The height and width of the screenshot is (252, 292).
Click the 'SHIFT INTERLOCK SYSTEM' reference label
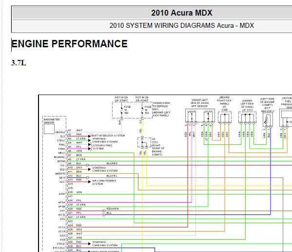tap(108, 136)
